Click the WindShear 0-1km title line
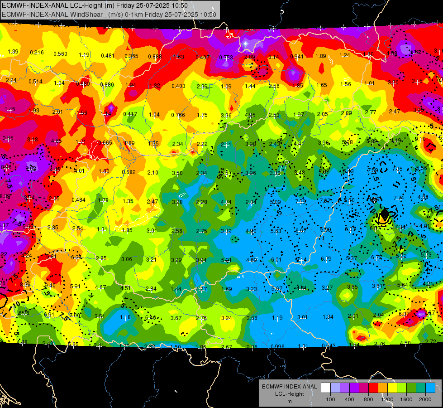443x408 pixels. 109,15
